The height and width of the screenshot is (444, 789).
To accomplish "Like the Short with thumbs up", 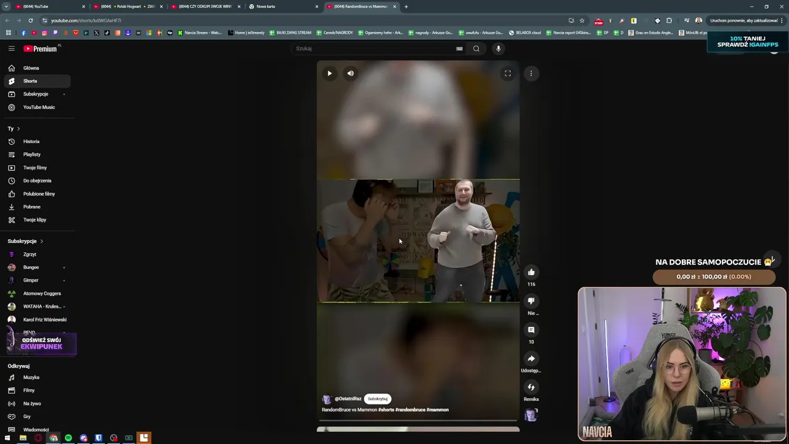I will coord(531,272).
